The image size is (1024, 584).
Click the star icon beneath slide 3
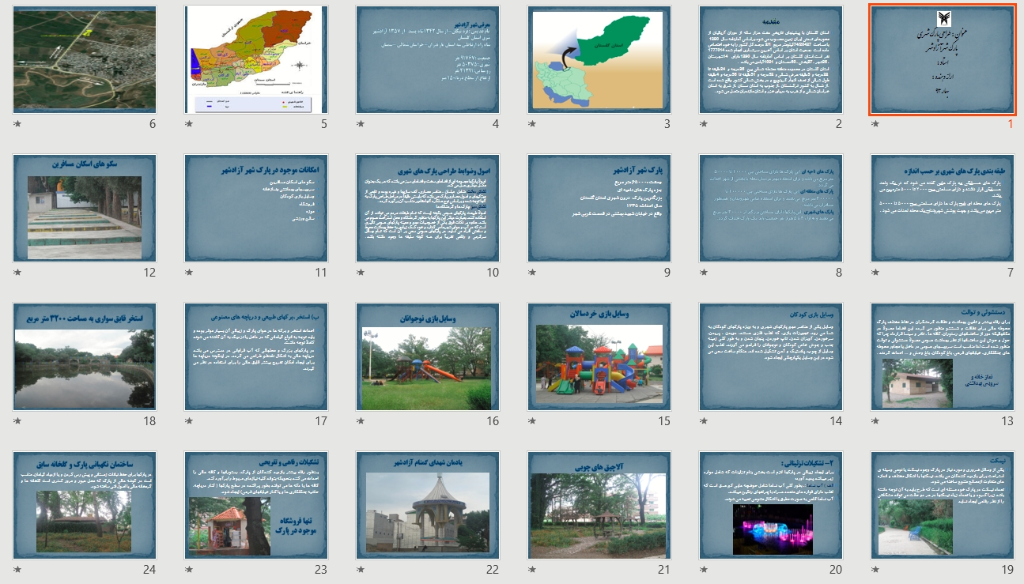pyautogui.click(x=532, y=124)
